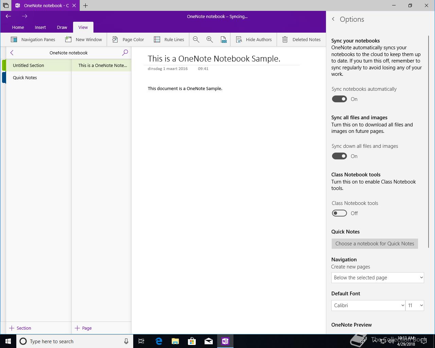435x348 pixels.
Task: Open the Default Font Calibri dropdown
Action: pyautogui.click(x=368, y=306)
